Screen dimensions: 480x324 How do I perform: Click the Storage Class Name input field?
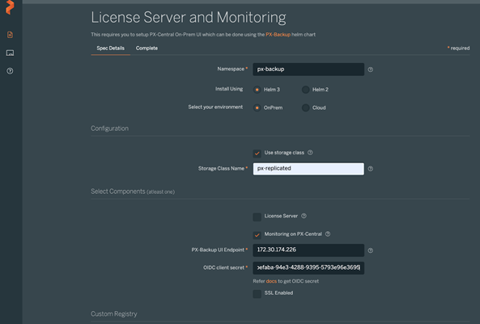pyautogui.click(x=308, y=169)
